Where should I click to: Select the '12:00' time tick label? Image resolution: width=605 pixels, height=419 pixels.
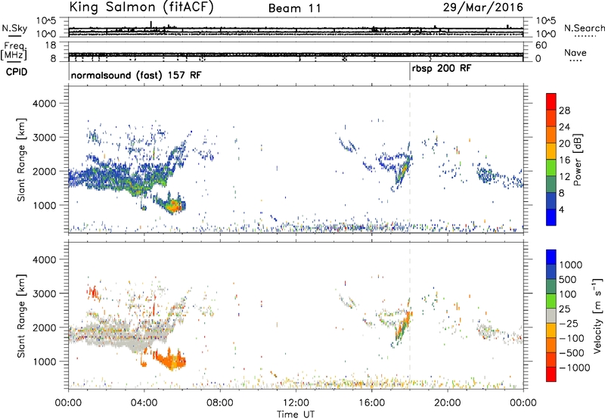(x=296, y=403)
